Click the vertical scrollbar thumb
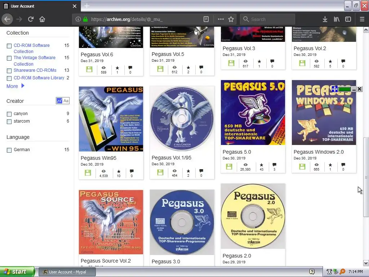This screenshot has height=277, width=369. [x=366, y=177]
